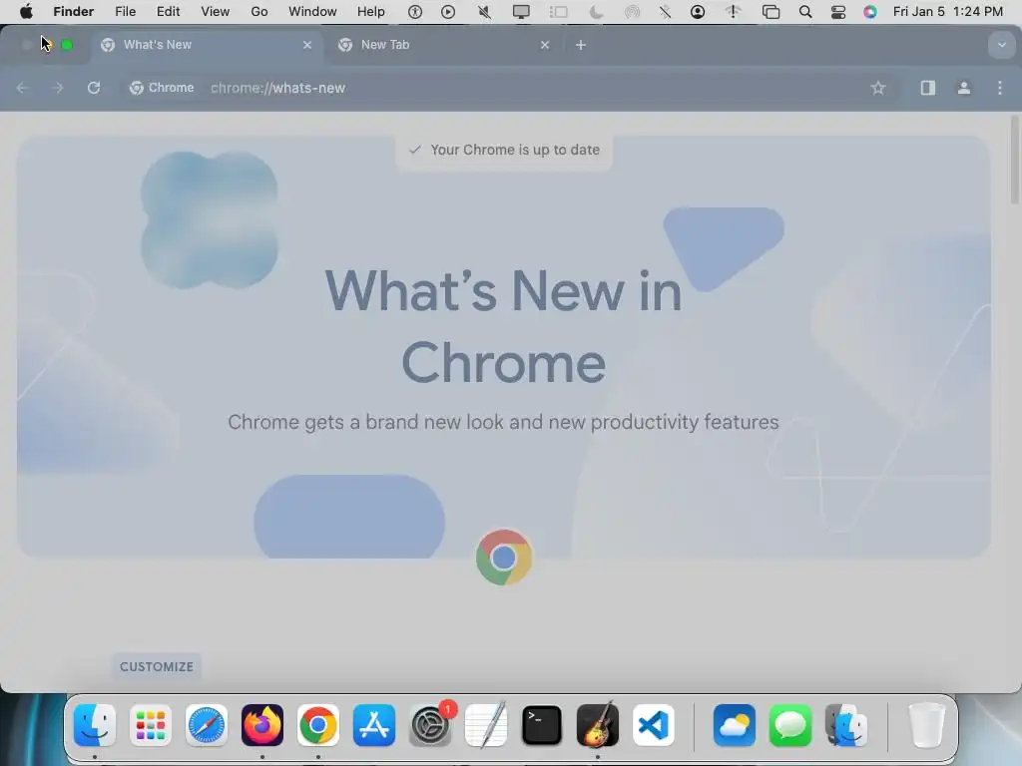Open Launchpad from the Dock
This screenshot has width=1022, height=766.
coord(151,725)
